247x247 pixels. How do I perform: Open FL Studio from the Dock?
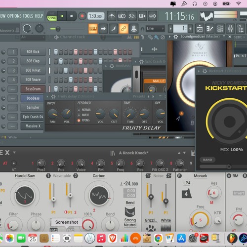pyautogui.click(x=232, y=238)
